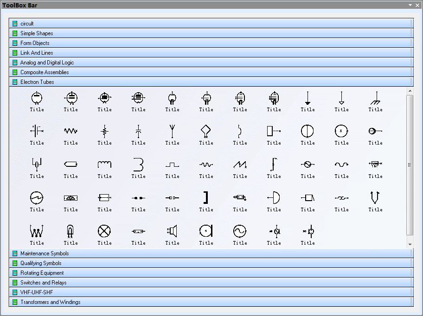Select the solid earth ground symbol
Viewport: 423px width, 316px height.
[308, 98]
